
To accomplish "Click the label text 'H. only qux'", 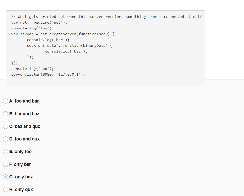I will point(21,189).
